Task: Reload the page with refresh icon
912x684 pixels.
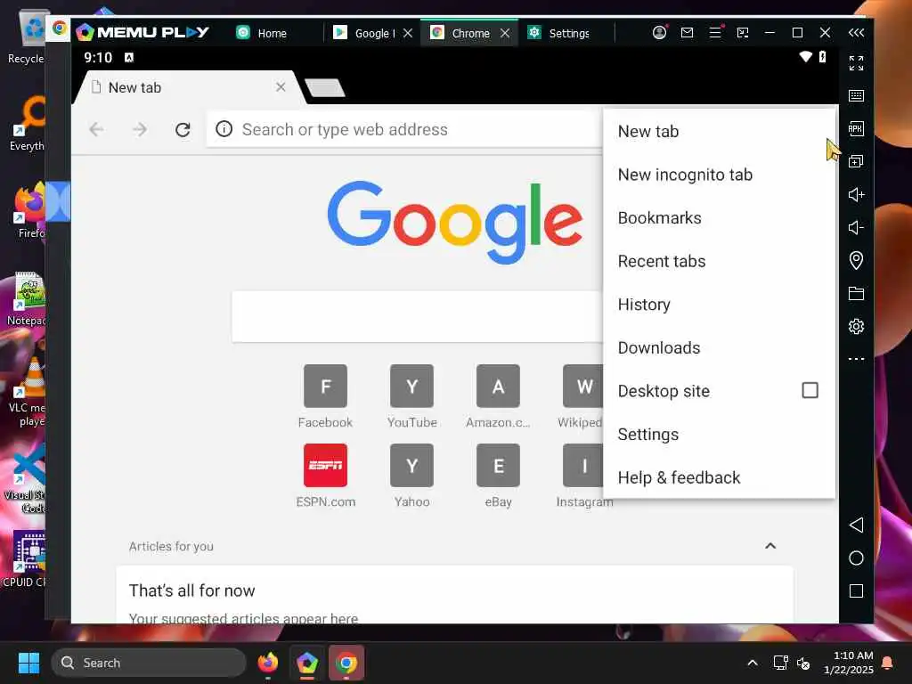Action: pyautogui.click(x=183, y=129)
